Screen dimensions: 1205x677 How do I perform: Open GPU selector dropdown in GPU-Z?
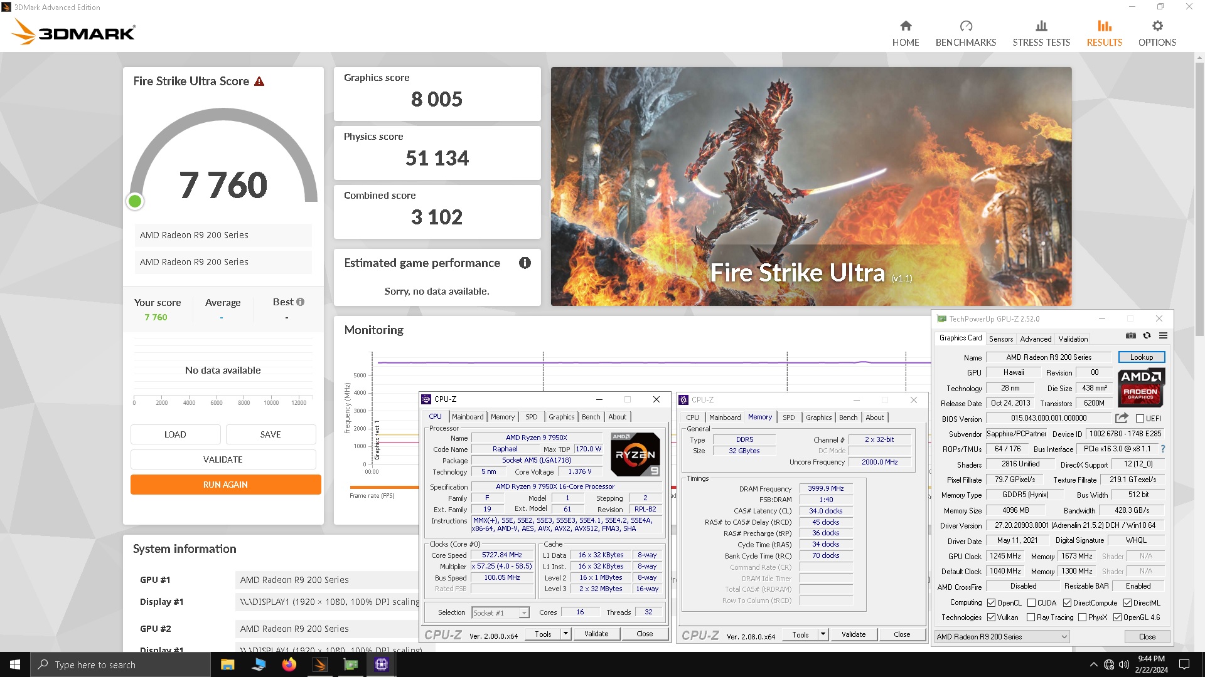1002,637
